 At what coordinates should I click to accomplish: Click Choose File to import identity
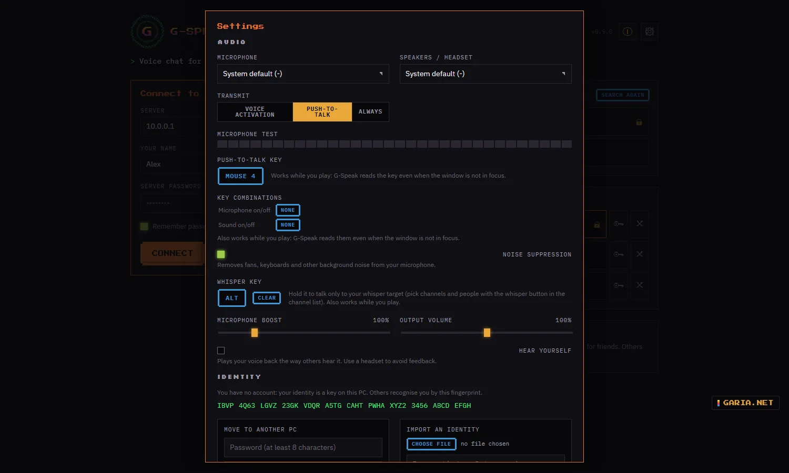(x=431, y=444)
